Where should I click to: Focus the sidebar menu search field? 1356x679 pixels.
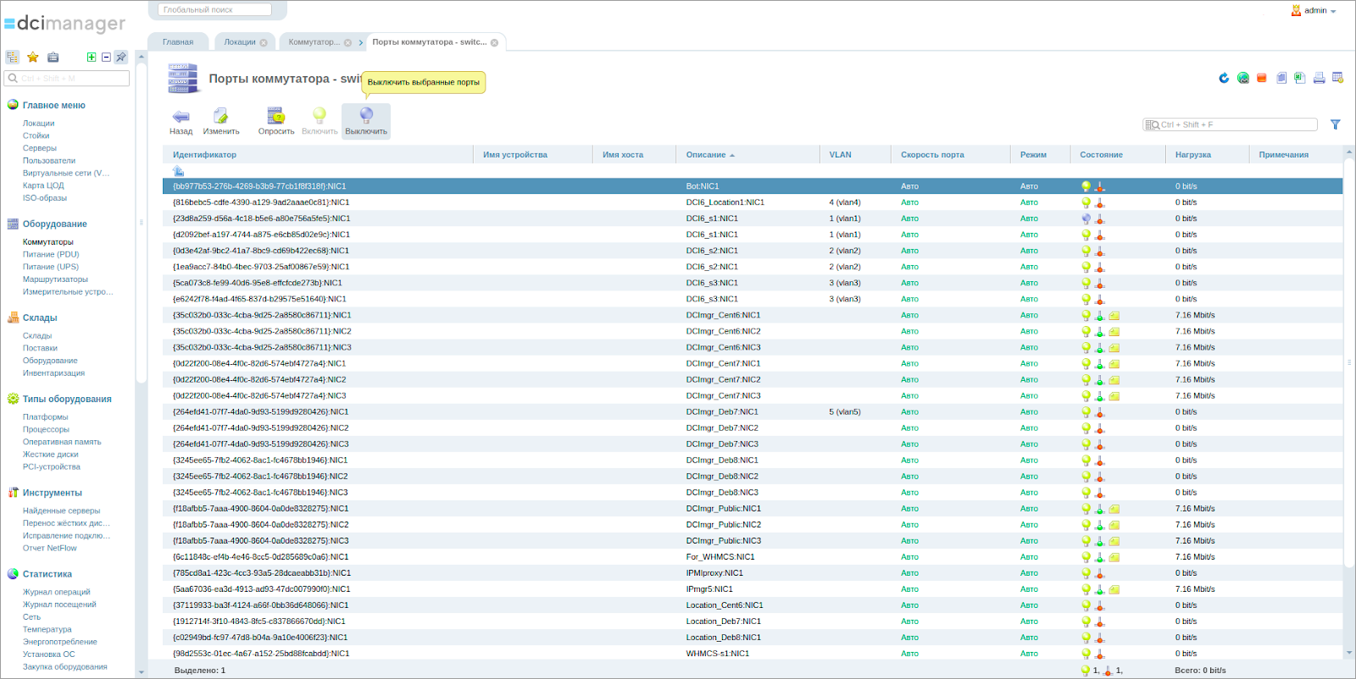(68, 78)
